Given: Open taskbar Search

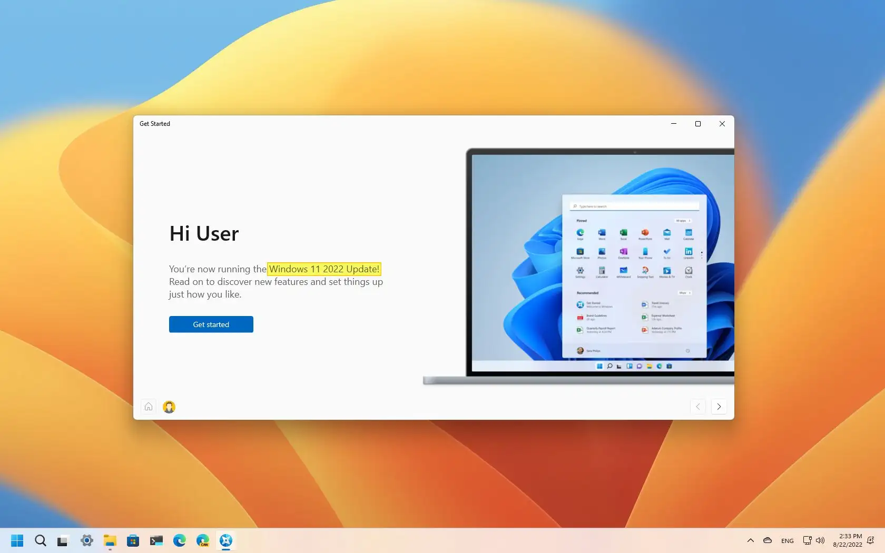Looking at the screenshot, I should (x=41, y=540).
